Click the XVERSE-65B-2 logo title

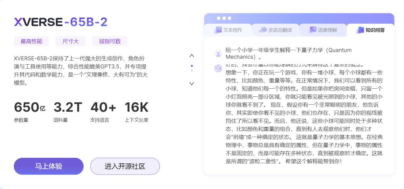pos(61,22)
